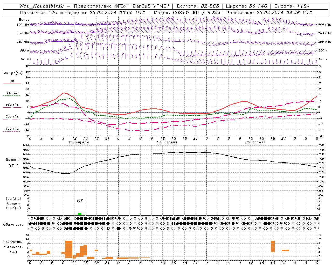Click the Облачность cloudiness label

13,225
